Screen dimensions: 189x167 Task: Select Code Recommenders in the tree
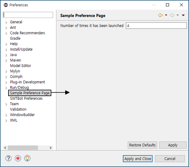coord(27,33)
